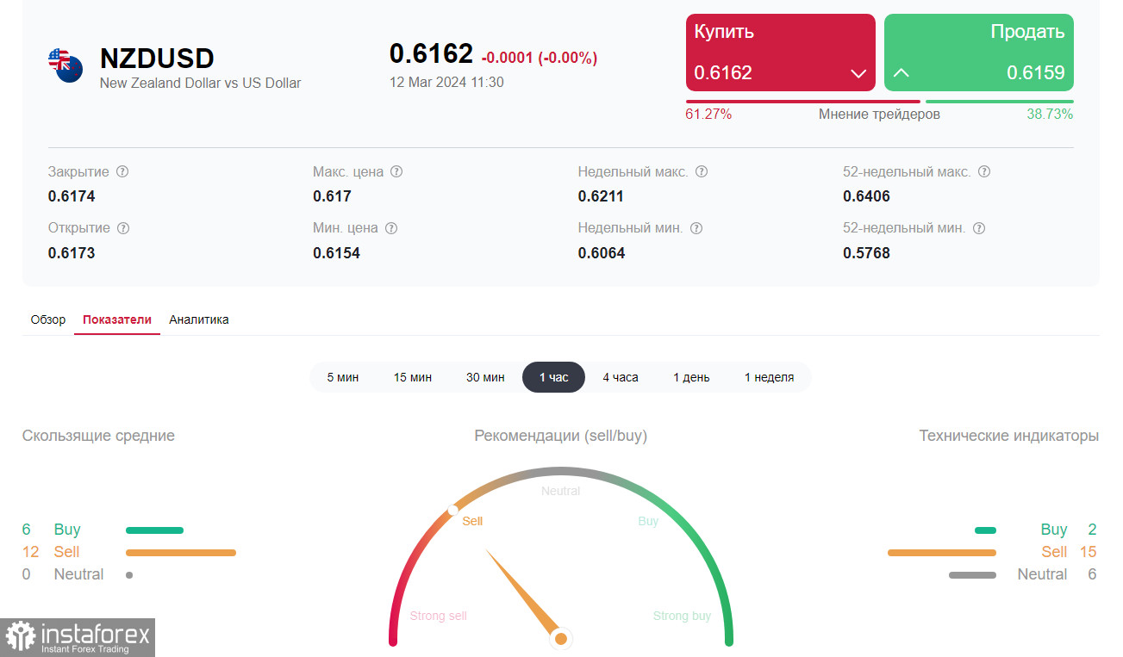Click the Рекомендации (sell/buy) heading

click(560, 436)
